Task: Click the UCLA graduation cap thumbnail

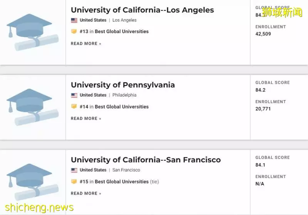Action: [33, 32]
